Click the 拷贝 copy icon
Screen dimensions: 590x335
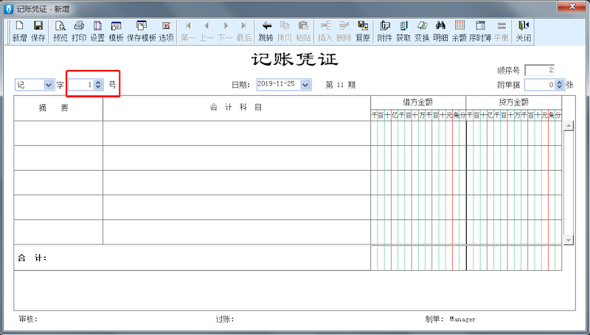(285, 32)
